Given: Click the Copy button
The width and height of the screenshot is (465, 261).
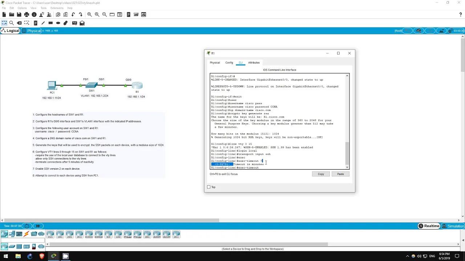Looking at the screenshot, I should pos(321,174).
